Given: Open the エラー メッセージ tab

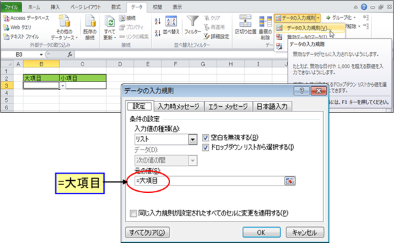Looking at the screenshot, I should pos(228,106).
